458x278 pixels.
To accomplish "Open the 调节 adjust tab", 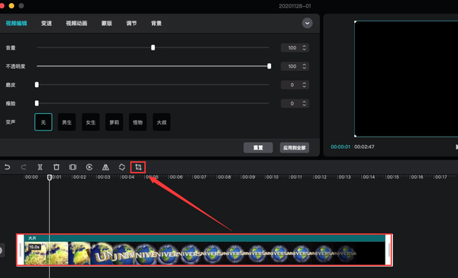I will (131, 24).
